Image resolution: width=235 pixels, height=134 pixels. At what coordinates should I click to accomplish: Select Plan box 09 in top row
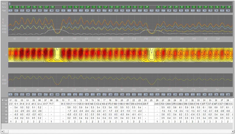(58, 10)
